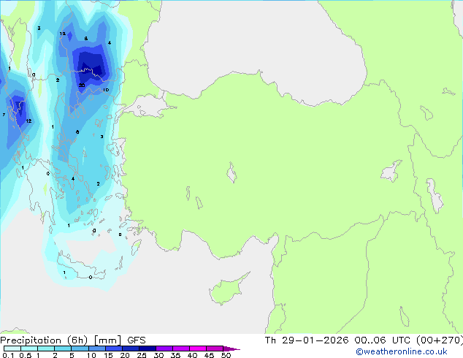Click the 0.1–0.5 mm palest legend swatch
Image resolution: width=463 pixels, height=358 pixels.
[x=12, y=349]
